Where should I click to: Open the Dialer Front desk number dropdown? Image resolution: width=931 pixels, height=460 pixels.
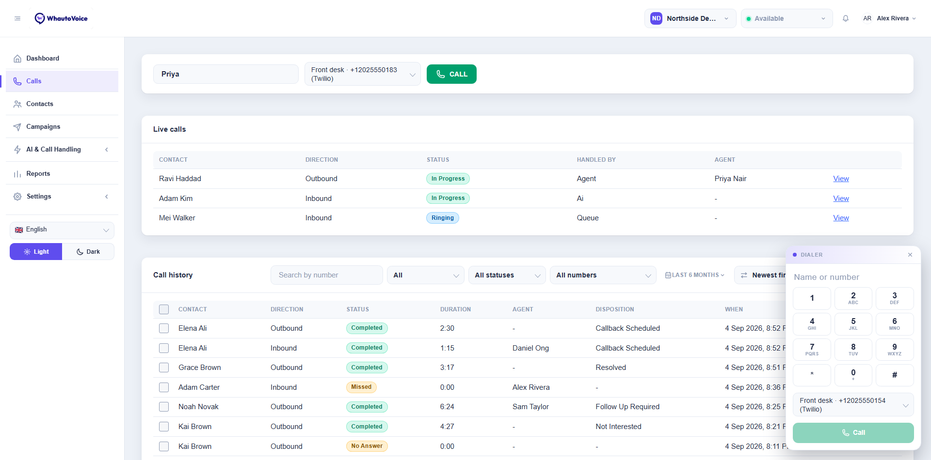[x=853, y=405]
